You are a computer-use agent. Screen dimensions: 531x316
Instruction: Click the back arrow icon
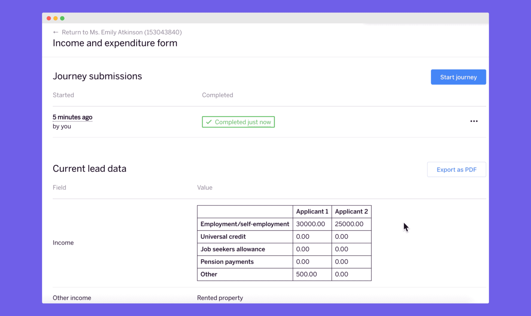(55, 32)
